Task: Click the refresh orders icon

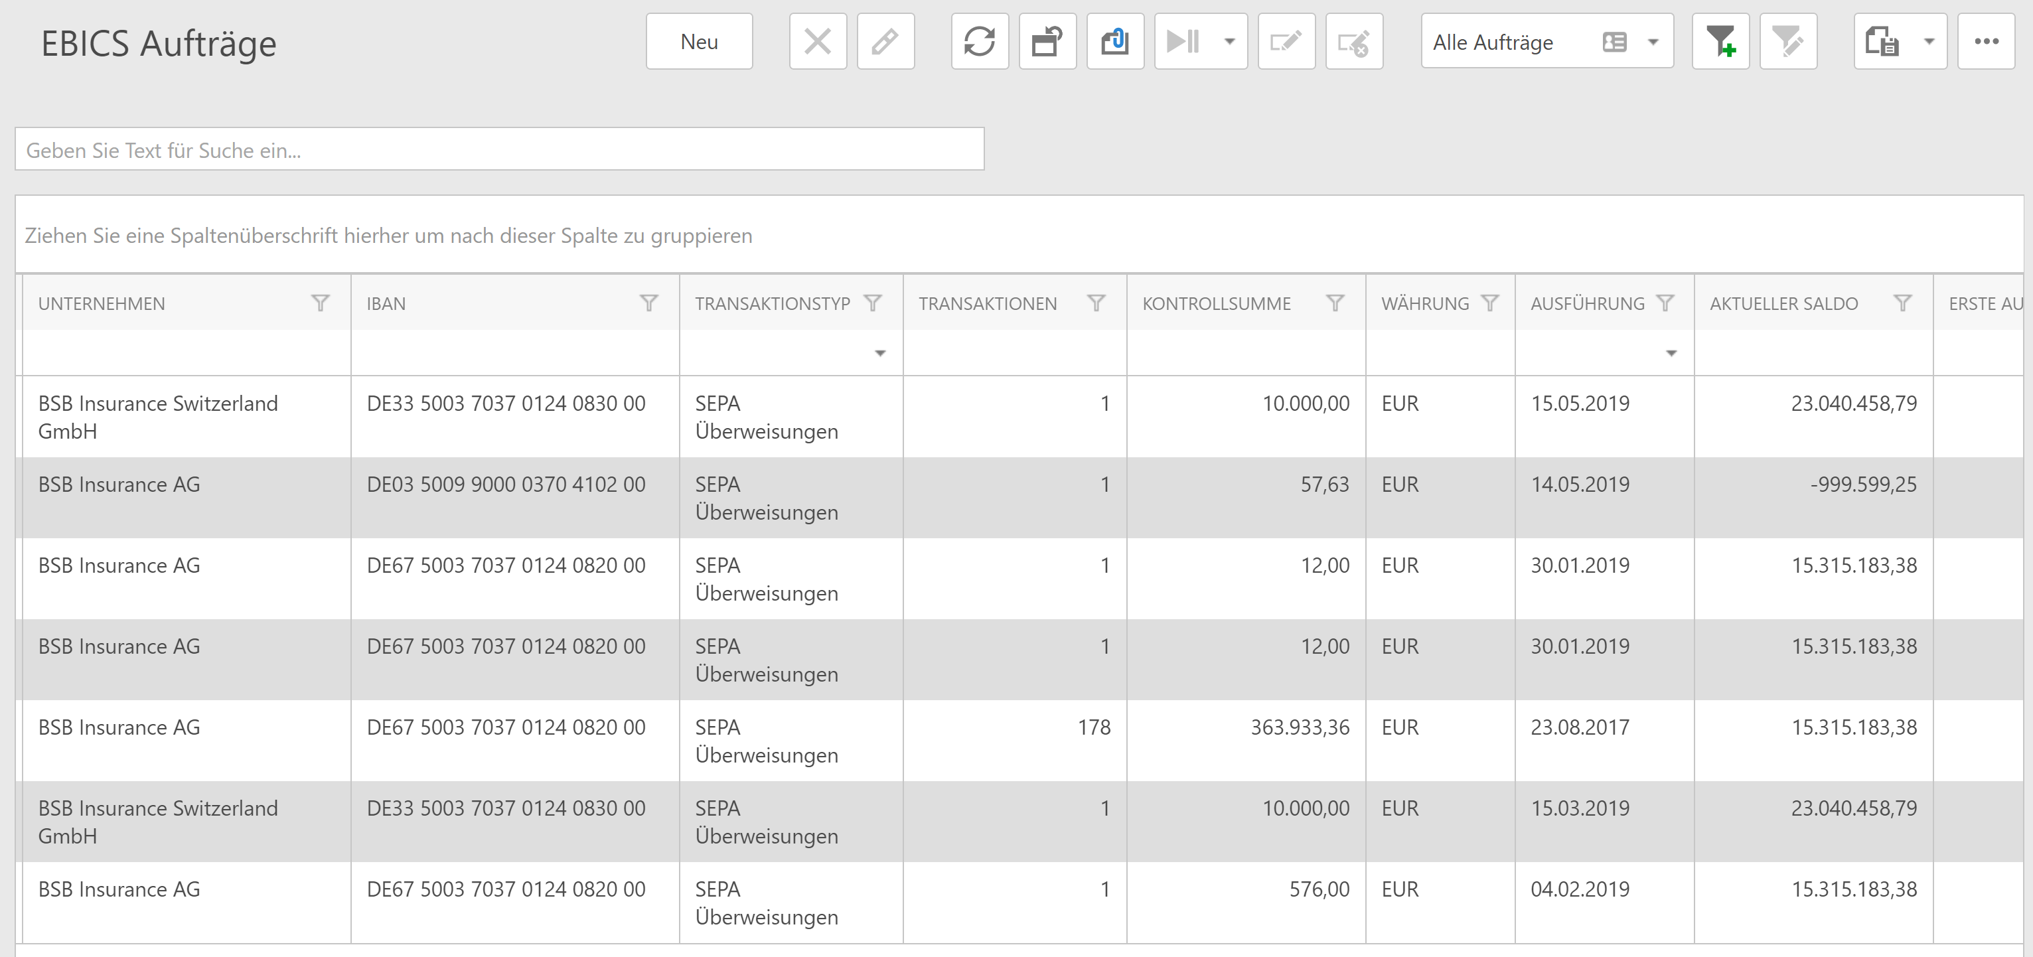Action: tap(980, 42)
